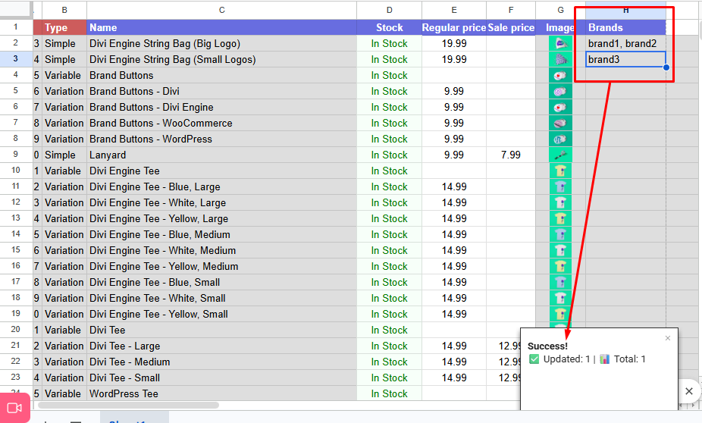Select the Lanyard name cell
Screen dimensions: 702x423
click(x=221, y=155)
